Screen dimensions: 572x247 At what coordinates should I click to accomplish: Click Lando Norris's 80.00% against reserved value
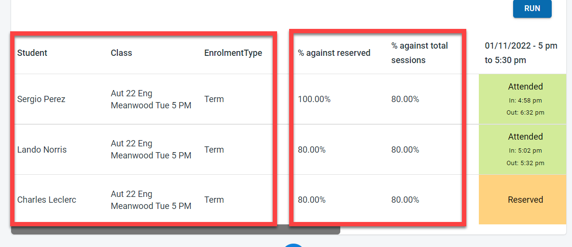click(x=312, y=150)
